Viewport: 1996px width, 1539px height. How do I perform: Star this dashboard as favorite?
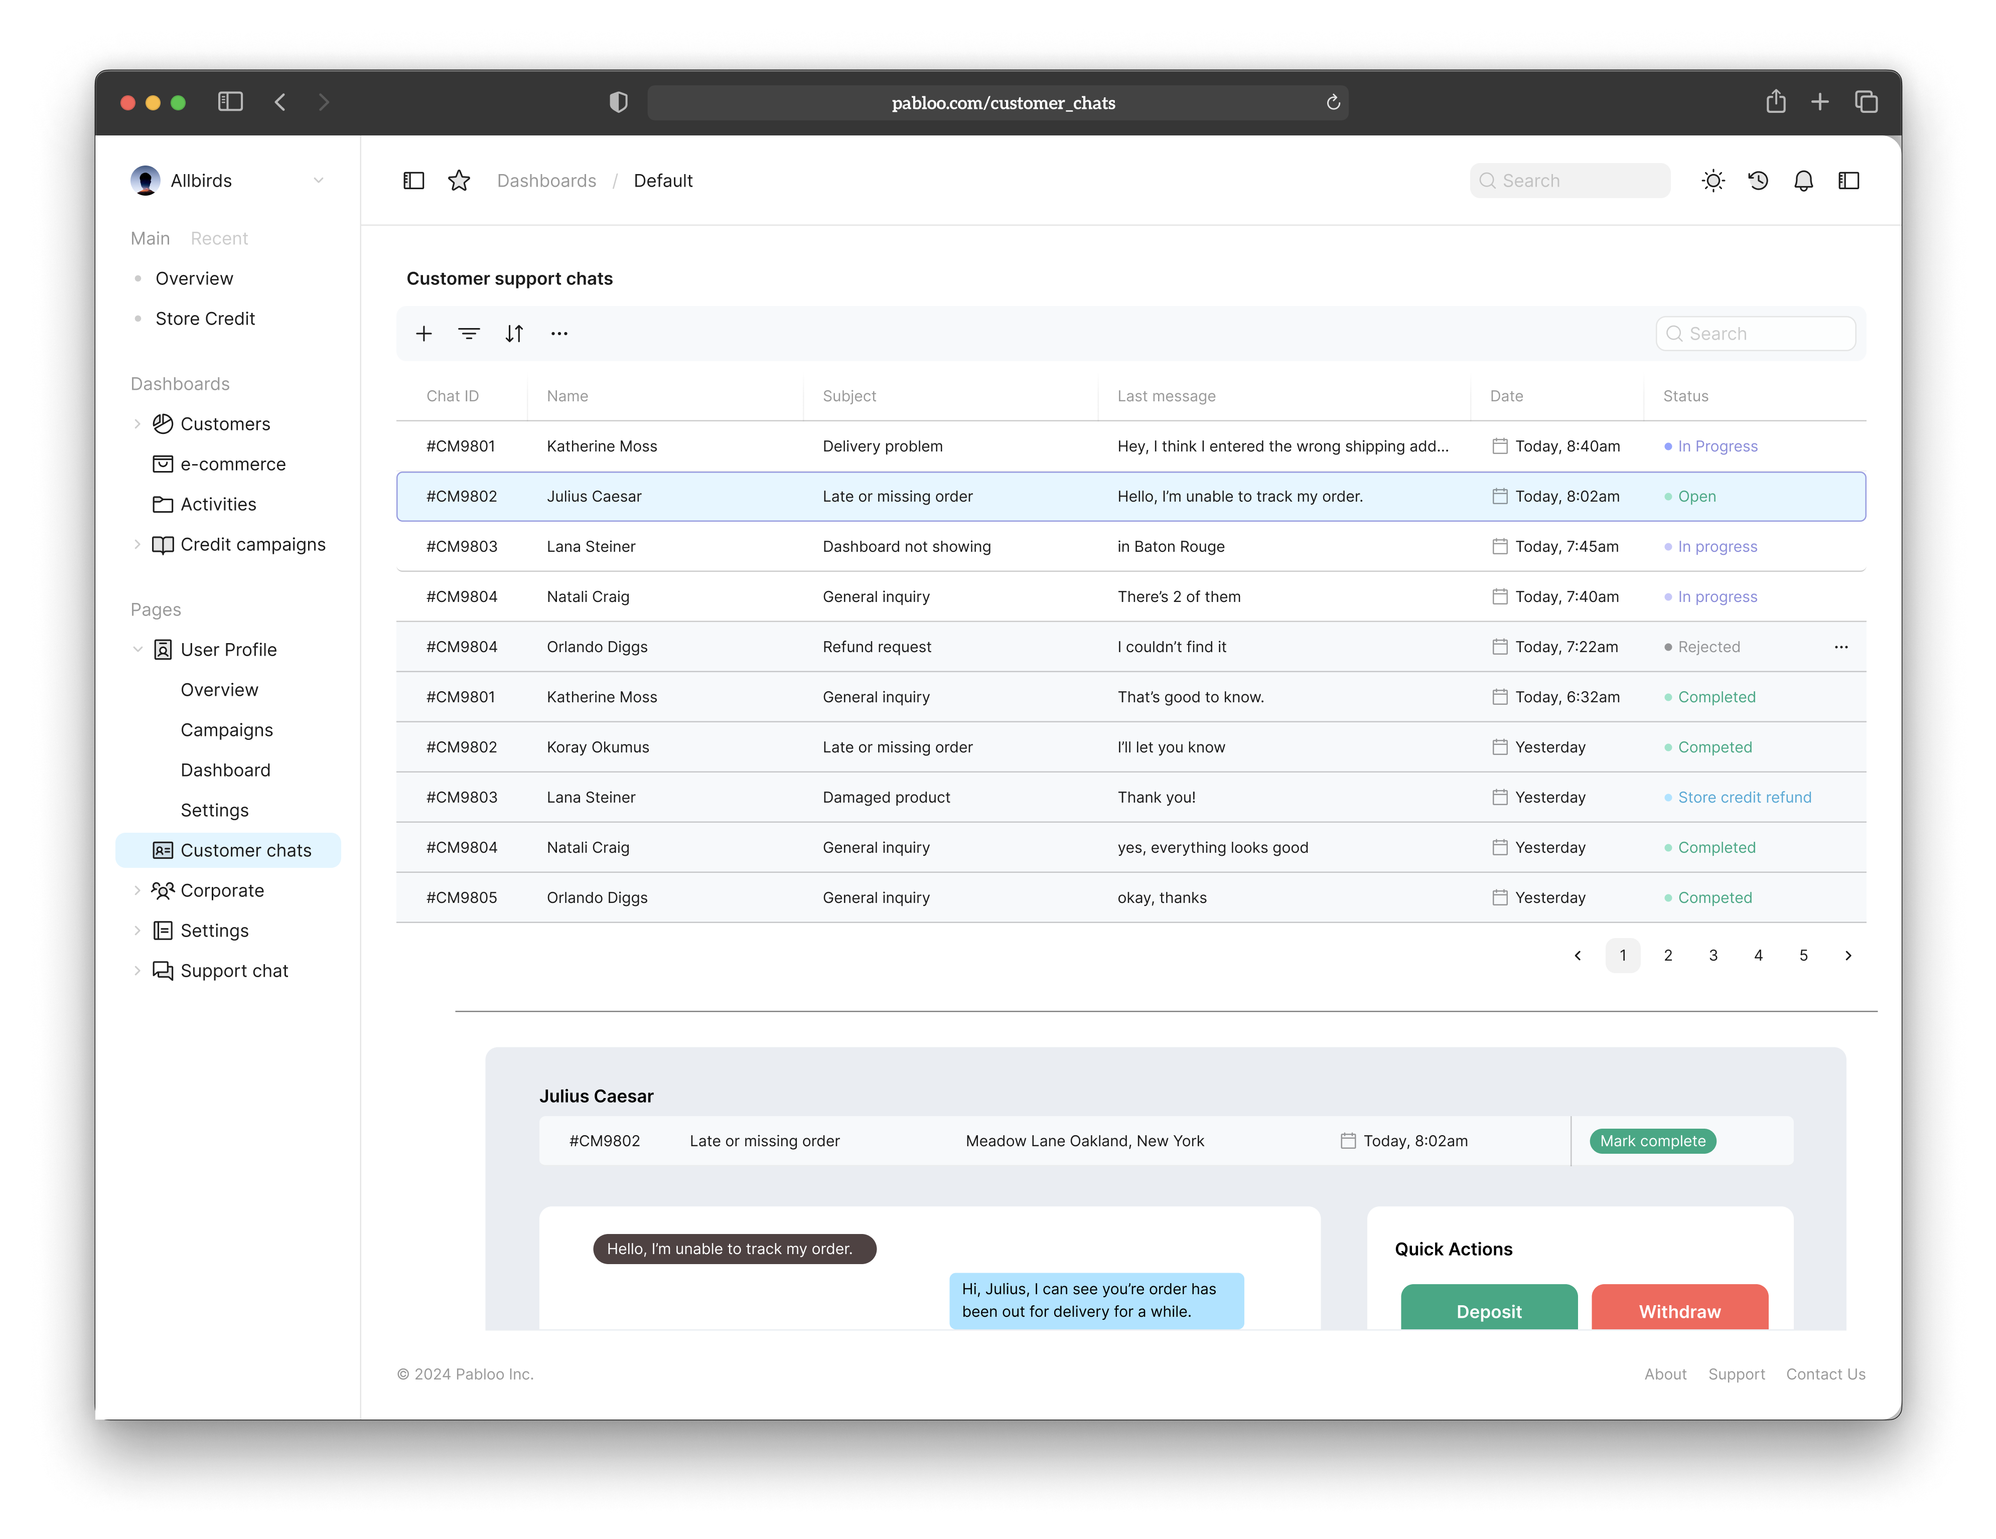coord(459,181)
